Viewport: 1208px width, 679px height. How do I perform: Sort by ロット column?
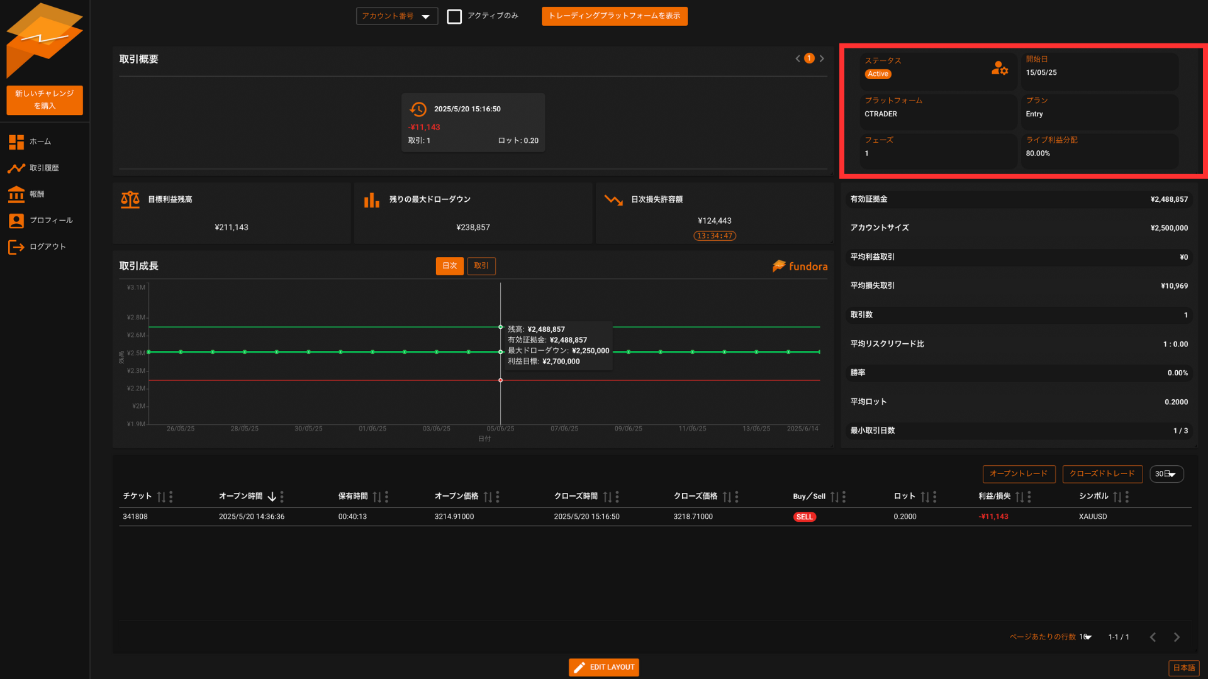pyautogui.click(x=925, y=497)
